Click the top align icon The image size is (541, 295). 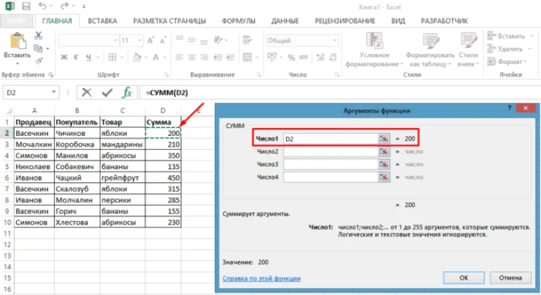[x=180, y=39]
